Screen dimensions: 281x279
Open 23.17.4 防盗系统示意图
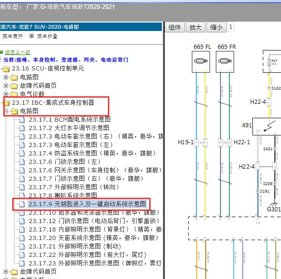[x=93, y=153]
